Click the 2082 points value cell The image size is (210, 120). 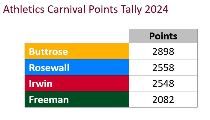tap(163, 99)
